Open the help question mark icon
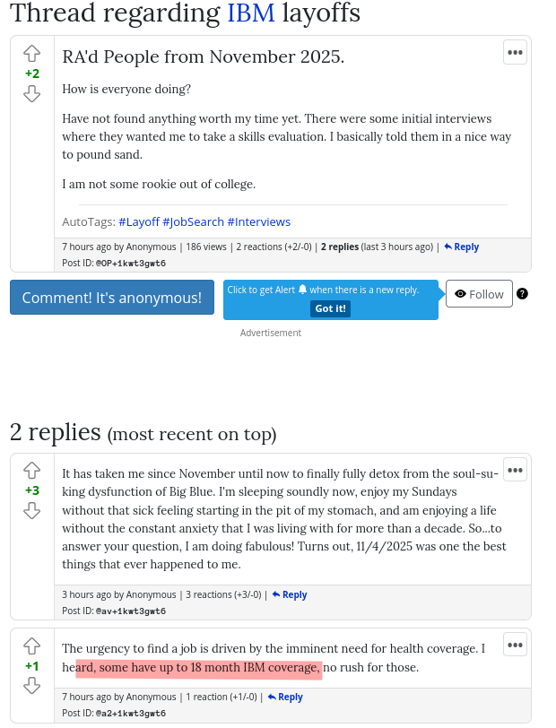The image size is (556, 728). pos(522,294)
